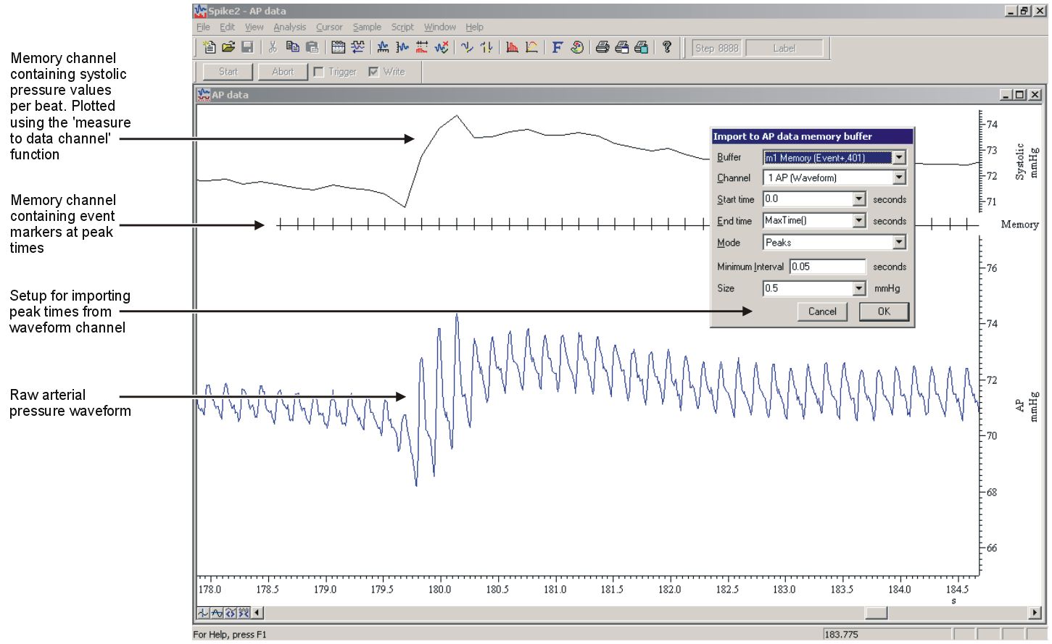Open context-sensitive Help

click(666, 48)
